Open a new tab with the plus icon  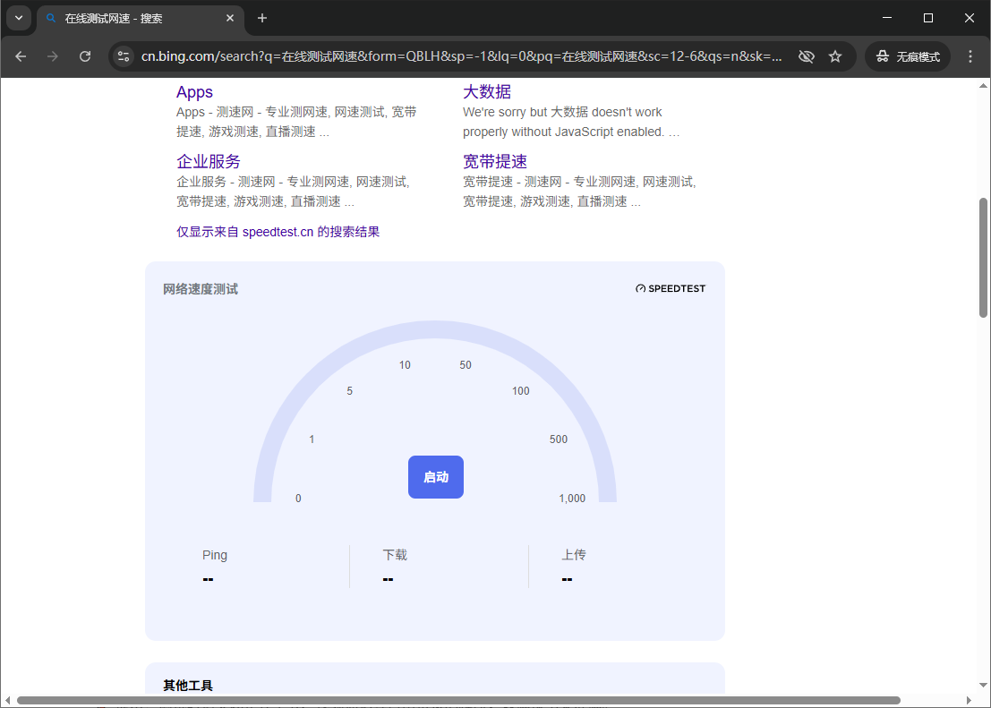click(x=261, y=18)
